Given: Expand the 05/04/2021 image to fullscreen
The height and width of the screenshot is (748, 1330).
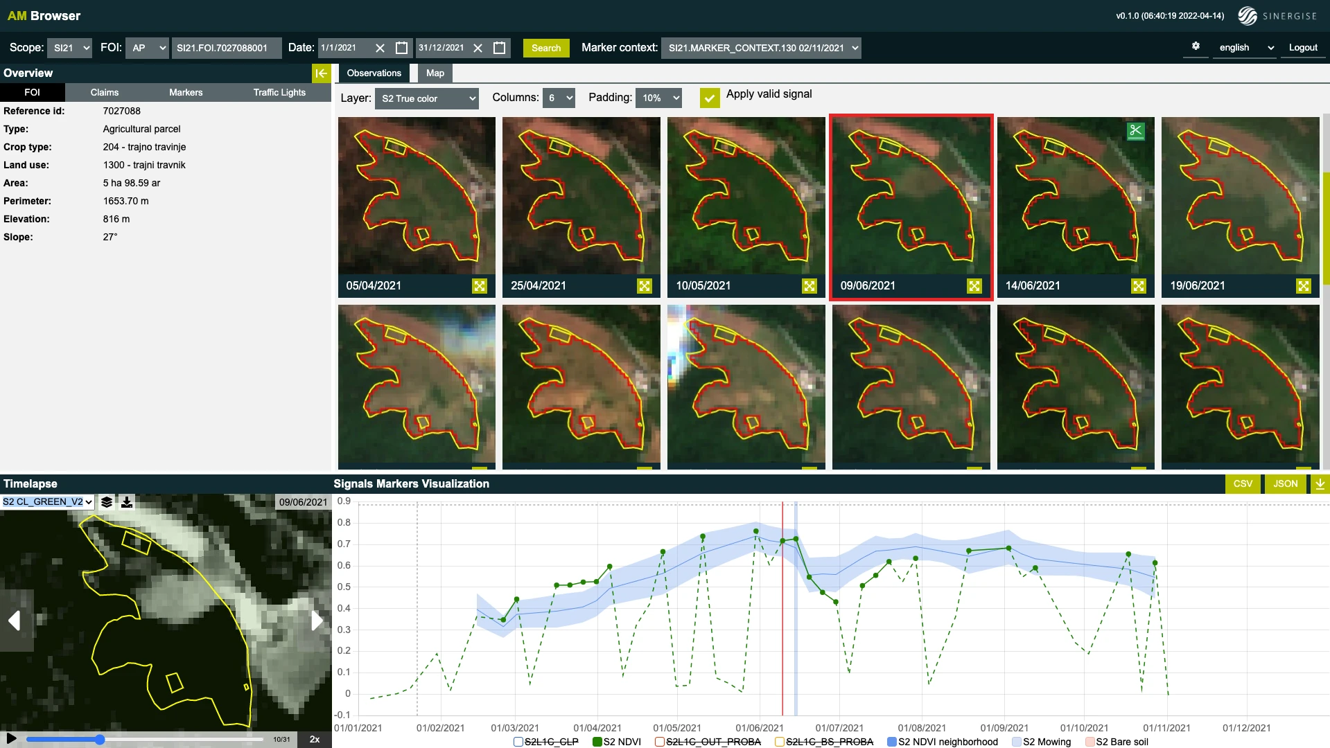Looking at the screenshot, I should pyautogui.click(x=480, y=286).
